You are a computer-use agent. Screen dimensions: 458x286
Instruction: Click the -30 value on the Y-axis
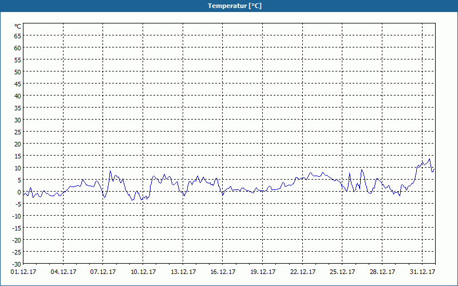pos(17,264)
